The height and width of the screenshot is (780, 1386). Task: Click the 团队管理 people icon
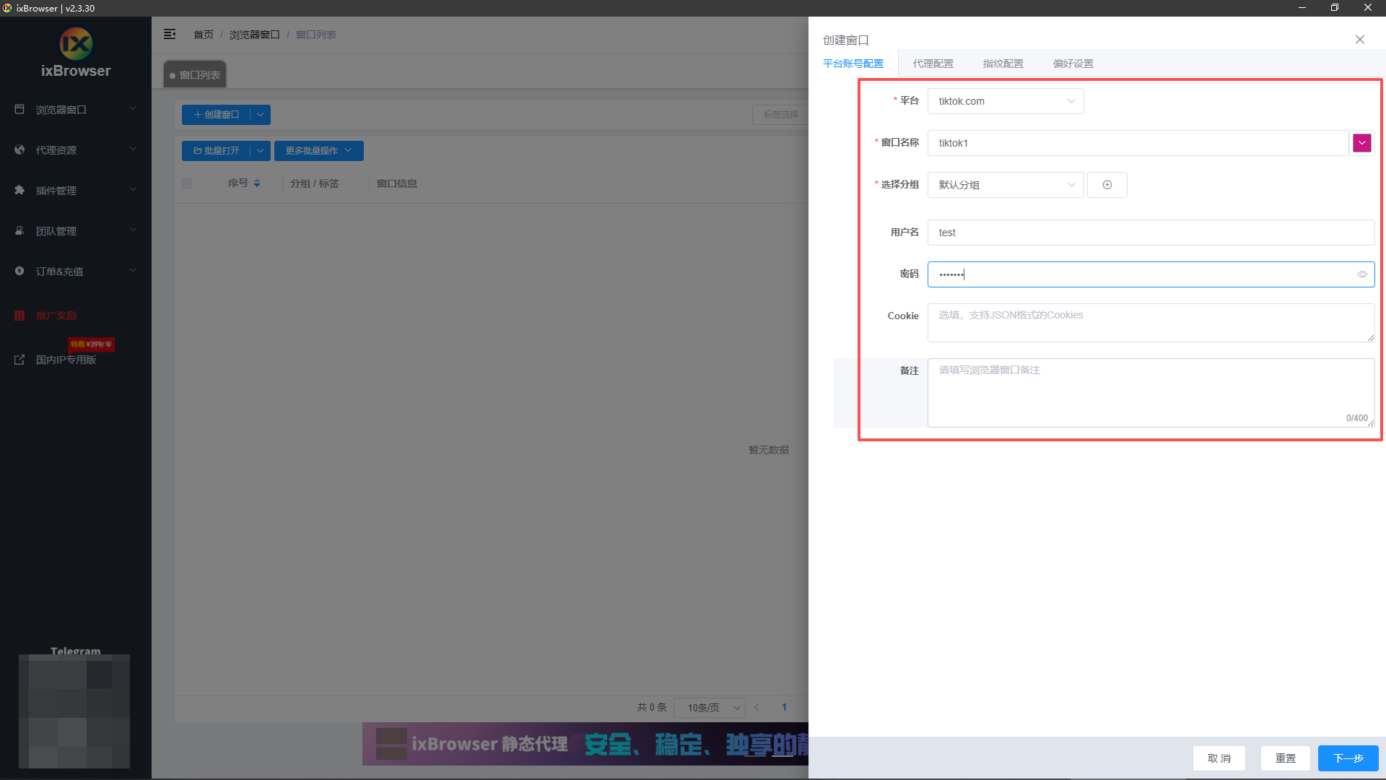click(x=19, y=230)
